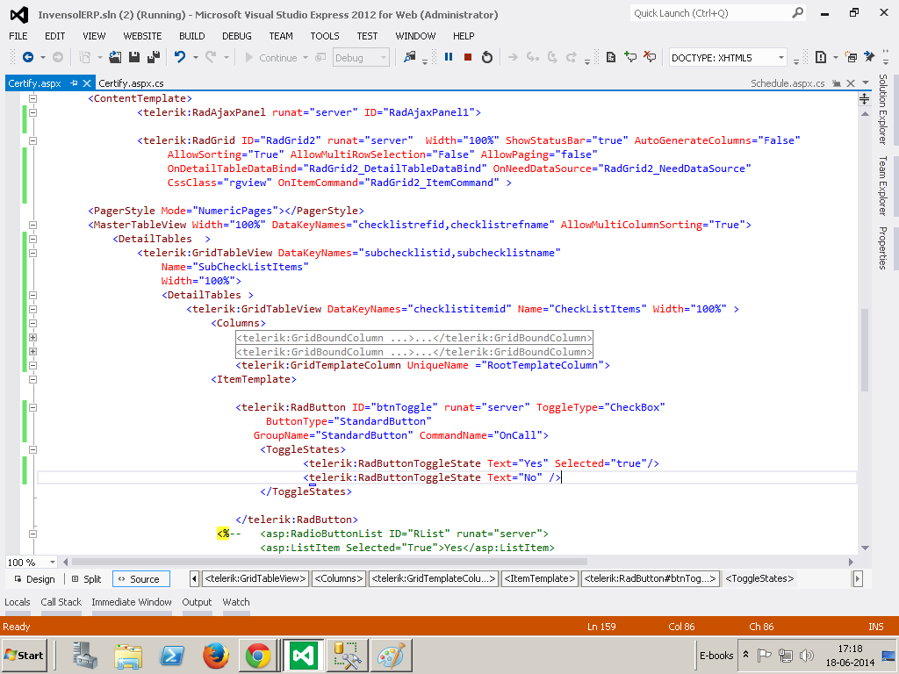Collapse the MasterTableView outlining node

[x=32, y=225]
